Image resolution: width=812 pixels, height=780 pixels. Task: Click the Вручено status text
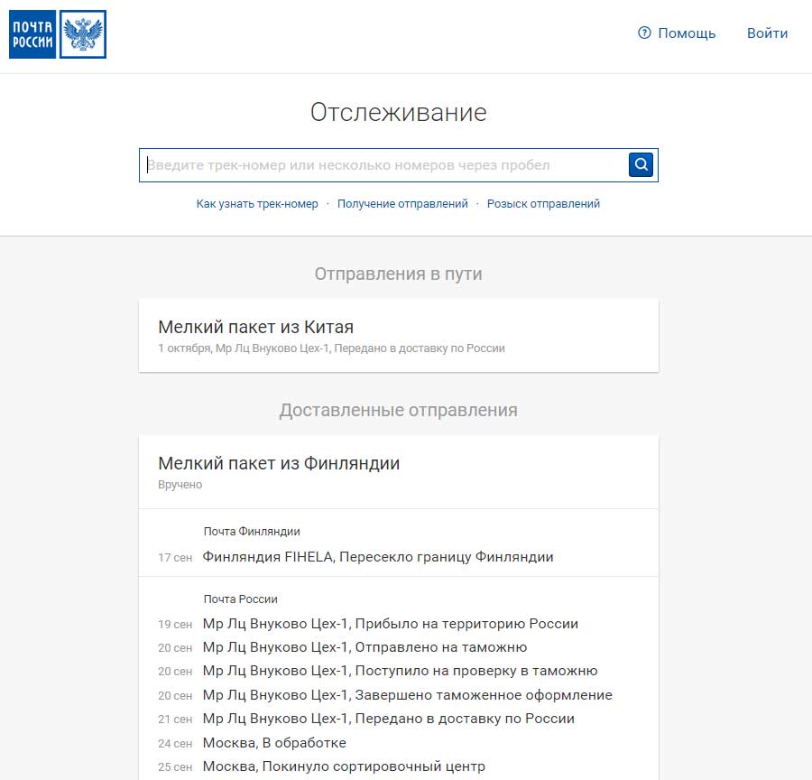click(x=180, y=485)
